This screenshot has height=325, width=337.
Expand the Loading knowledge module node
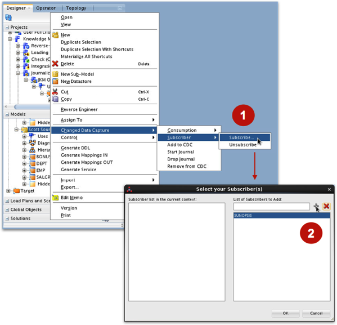(x=18, y=52)
